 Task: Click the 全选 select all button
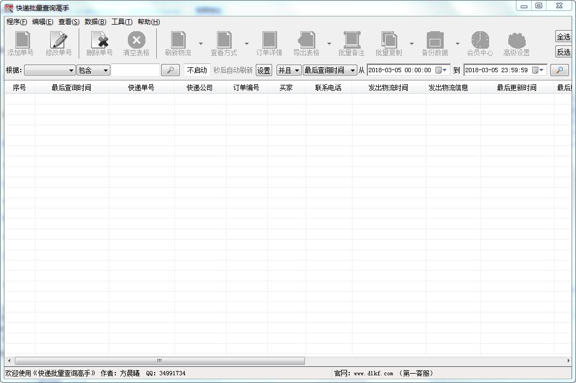click(x=563, y=37)
